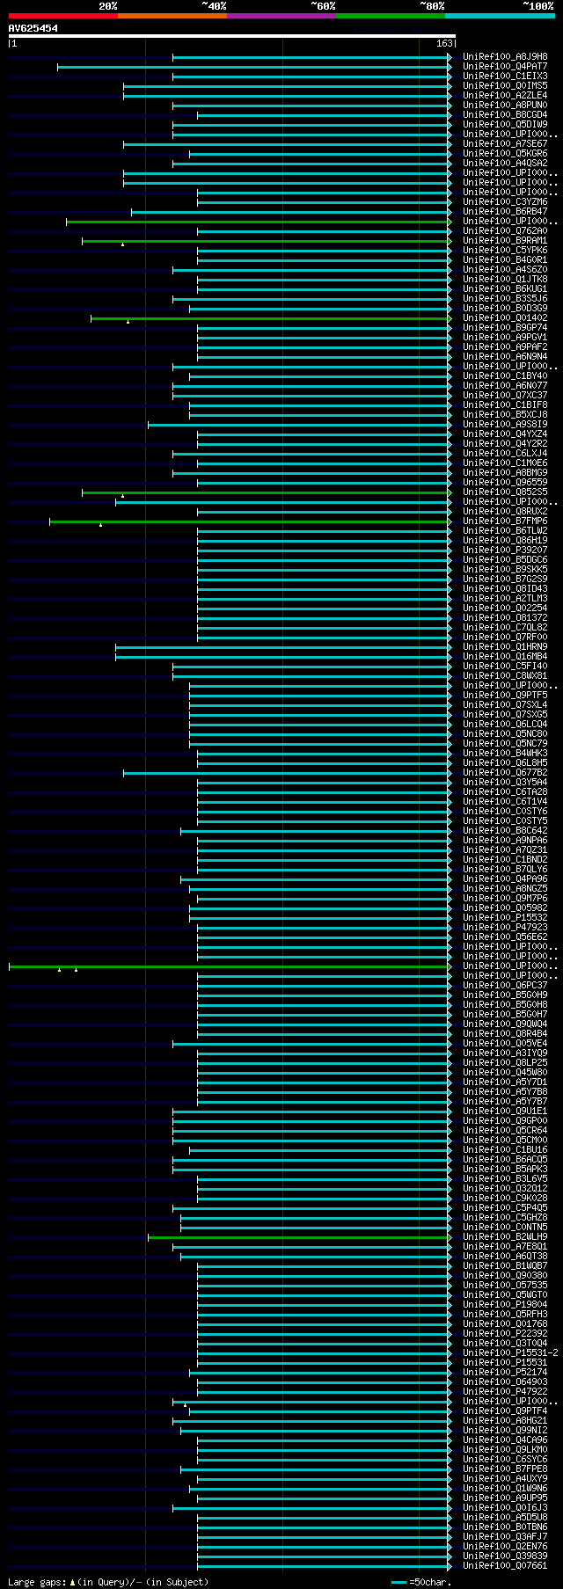
Task: Click the cyan =50char. legend swatch
Action: (x=399, y=1582)
